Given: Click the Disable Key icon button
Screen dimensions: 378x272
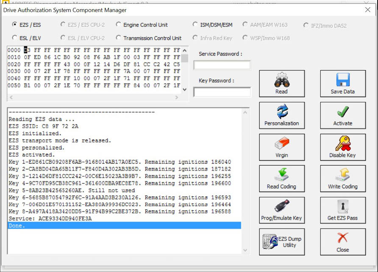Looking at the screenshot, I should click(x=342, y=147).
